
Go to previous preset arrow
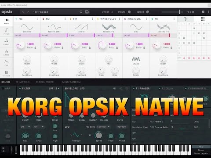click(23, 12)
